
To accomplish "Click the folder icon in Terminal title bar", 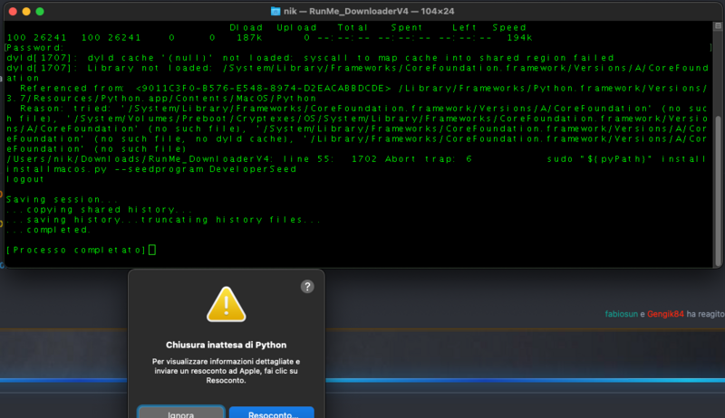I will tap(275, 11).
